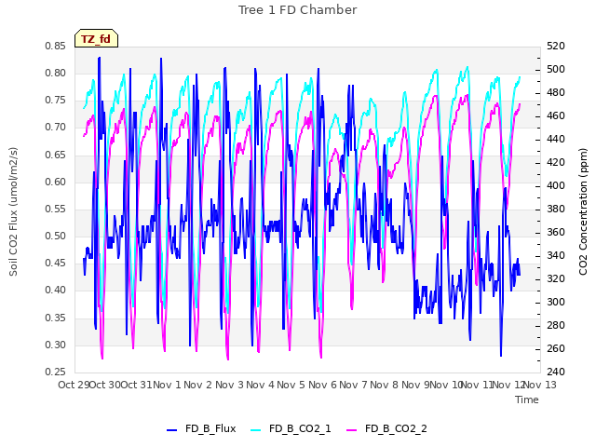596x447 pixels.
Task: Click the 0.55 left axis value
Action: click(56, 209)
